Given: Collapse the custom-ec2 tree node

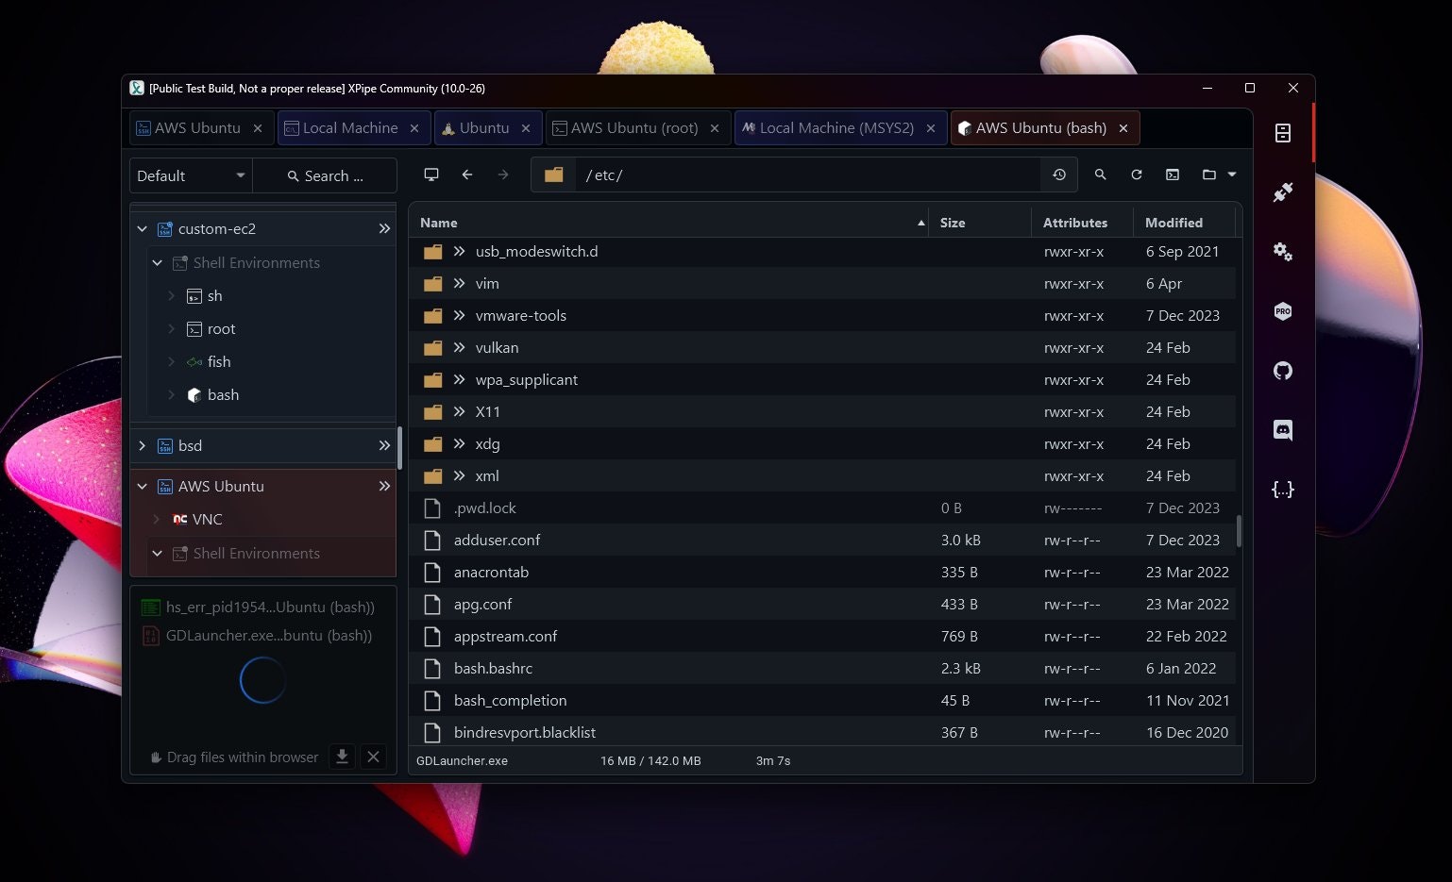Looking at the screenshot, I should point(143,228).
